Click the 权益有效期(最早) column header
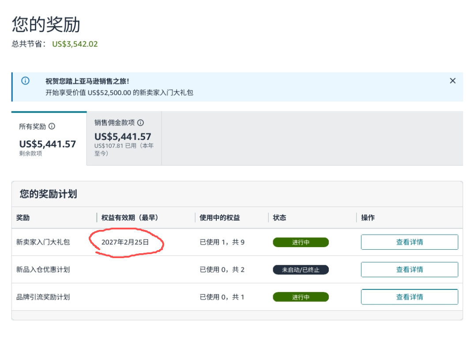474x364 pixels. 130,218
